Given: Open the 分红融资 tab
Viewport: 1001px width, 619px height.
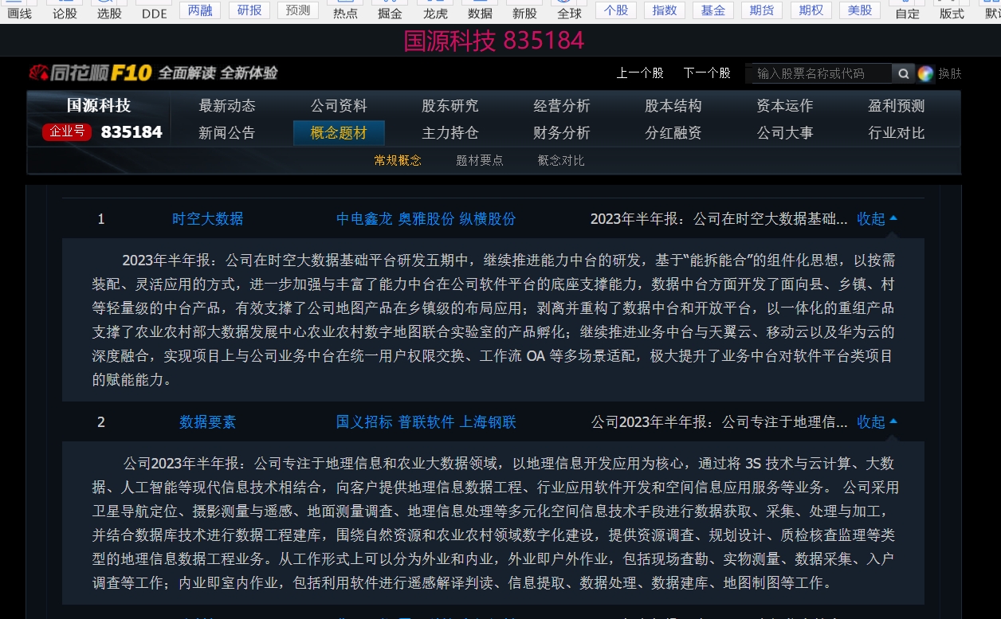Looking at the screenshot, I should coord(673,133).
